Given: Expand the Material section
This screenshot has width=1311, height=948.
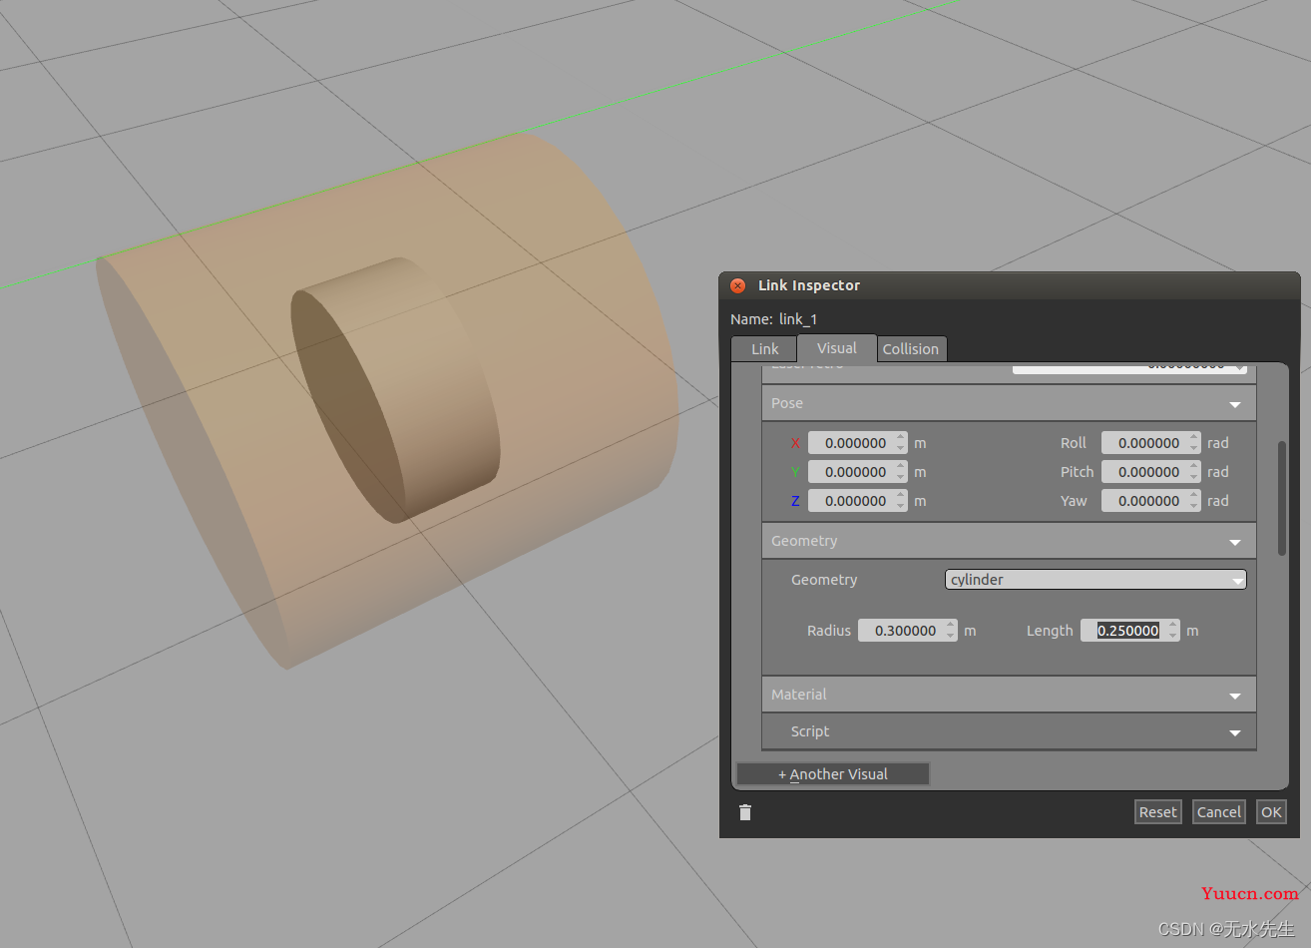Looking at the screenshot, I should [1009, 695].
